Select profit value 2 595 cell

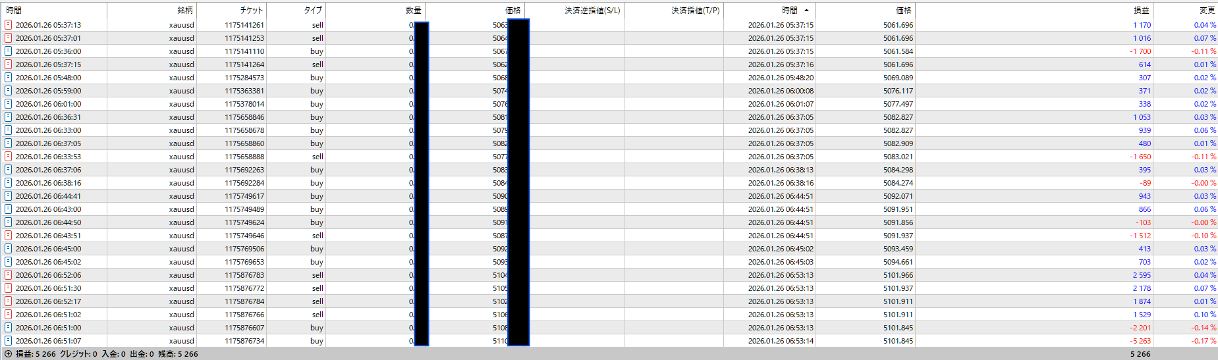(x=1142, y=274)
